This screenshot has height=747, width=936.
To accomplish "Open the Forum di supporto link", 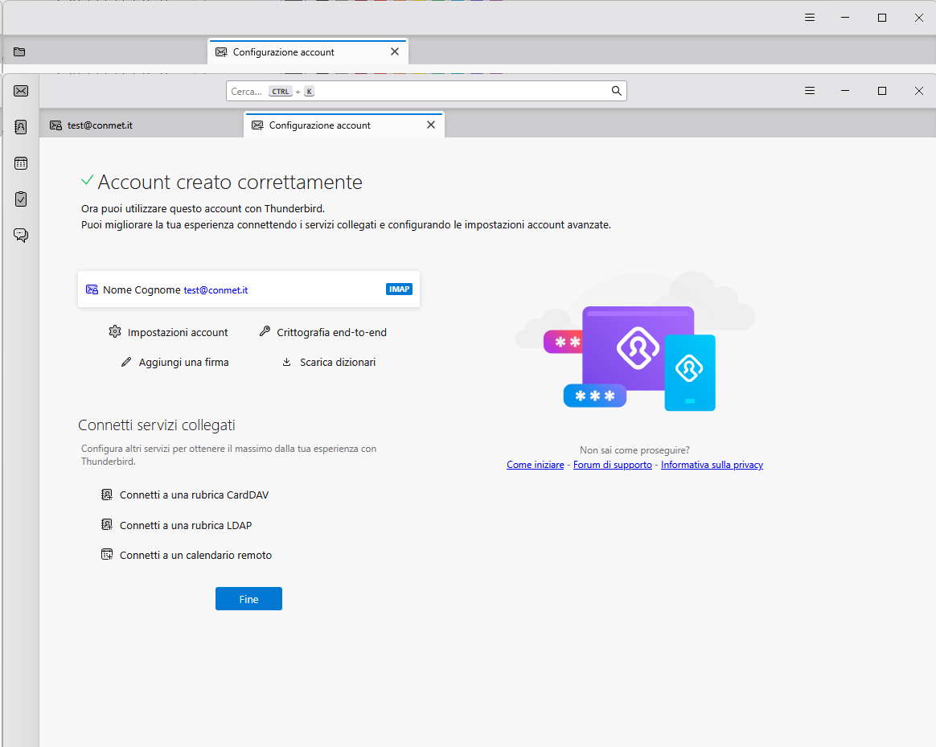I will point(612,465).
